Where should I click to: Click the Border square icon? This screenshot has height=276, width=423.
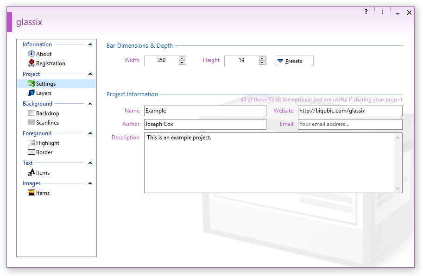32,152
